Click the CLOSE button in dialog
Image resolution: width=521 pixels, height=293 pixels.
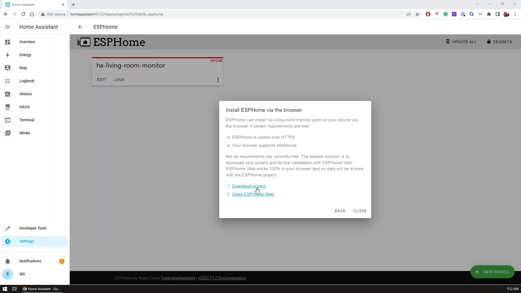pos(360,211)
